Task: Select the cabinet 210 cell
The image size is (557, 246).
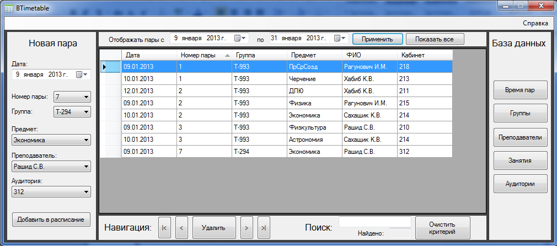Action: [425, 127]
